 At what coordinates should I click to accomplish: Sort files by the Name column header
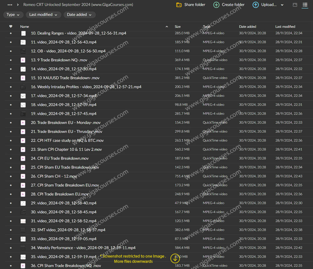click(24, 27)
